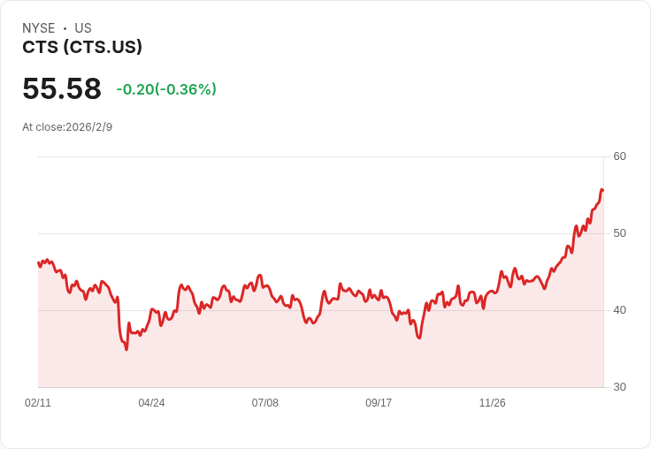
Task: Click the chart's sharp dip in mid-October
Action: pyautogui.click(x=419, y=338)
